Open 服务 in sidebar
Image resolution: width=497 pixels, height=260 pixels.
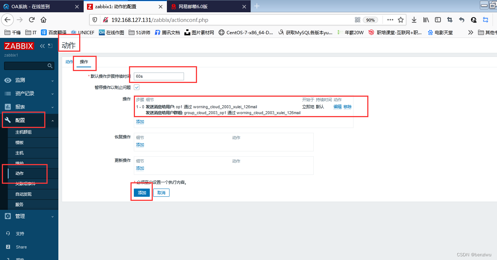tap(19, 205)
